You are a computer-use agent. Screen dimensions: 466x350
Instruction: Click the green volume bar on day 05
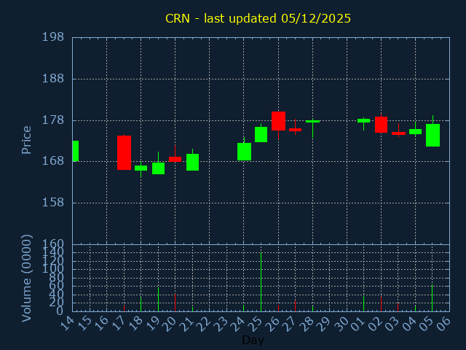(432, 298)
